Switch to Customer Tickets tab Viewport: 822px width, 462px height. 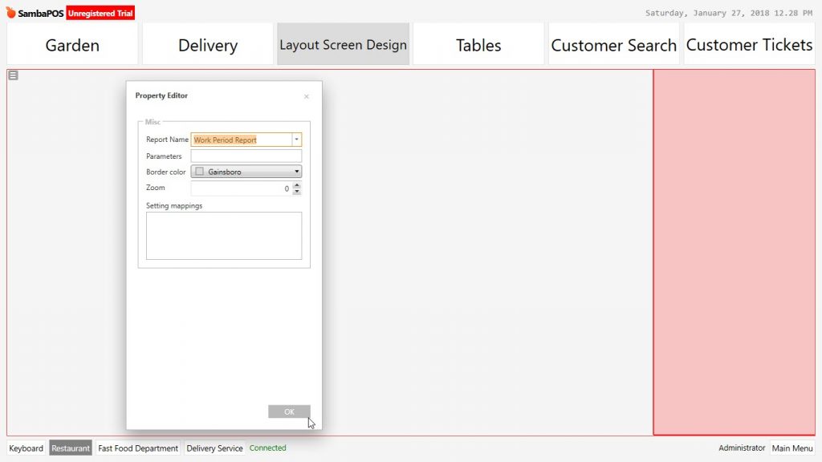(749, 45)
